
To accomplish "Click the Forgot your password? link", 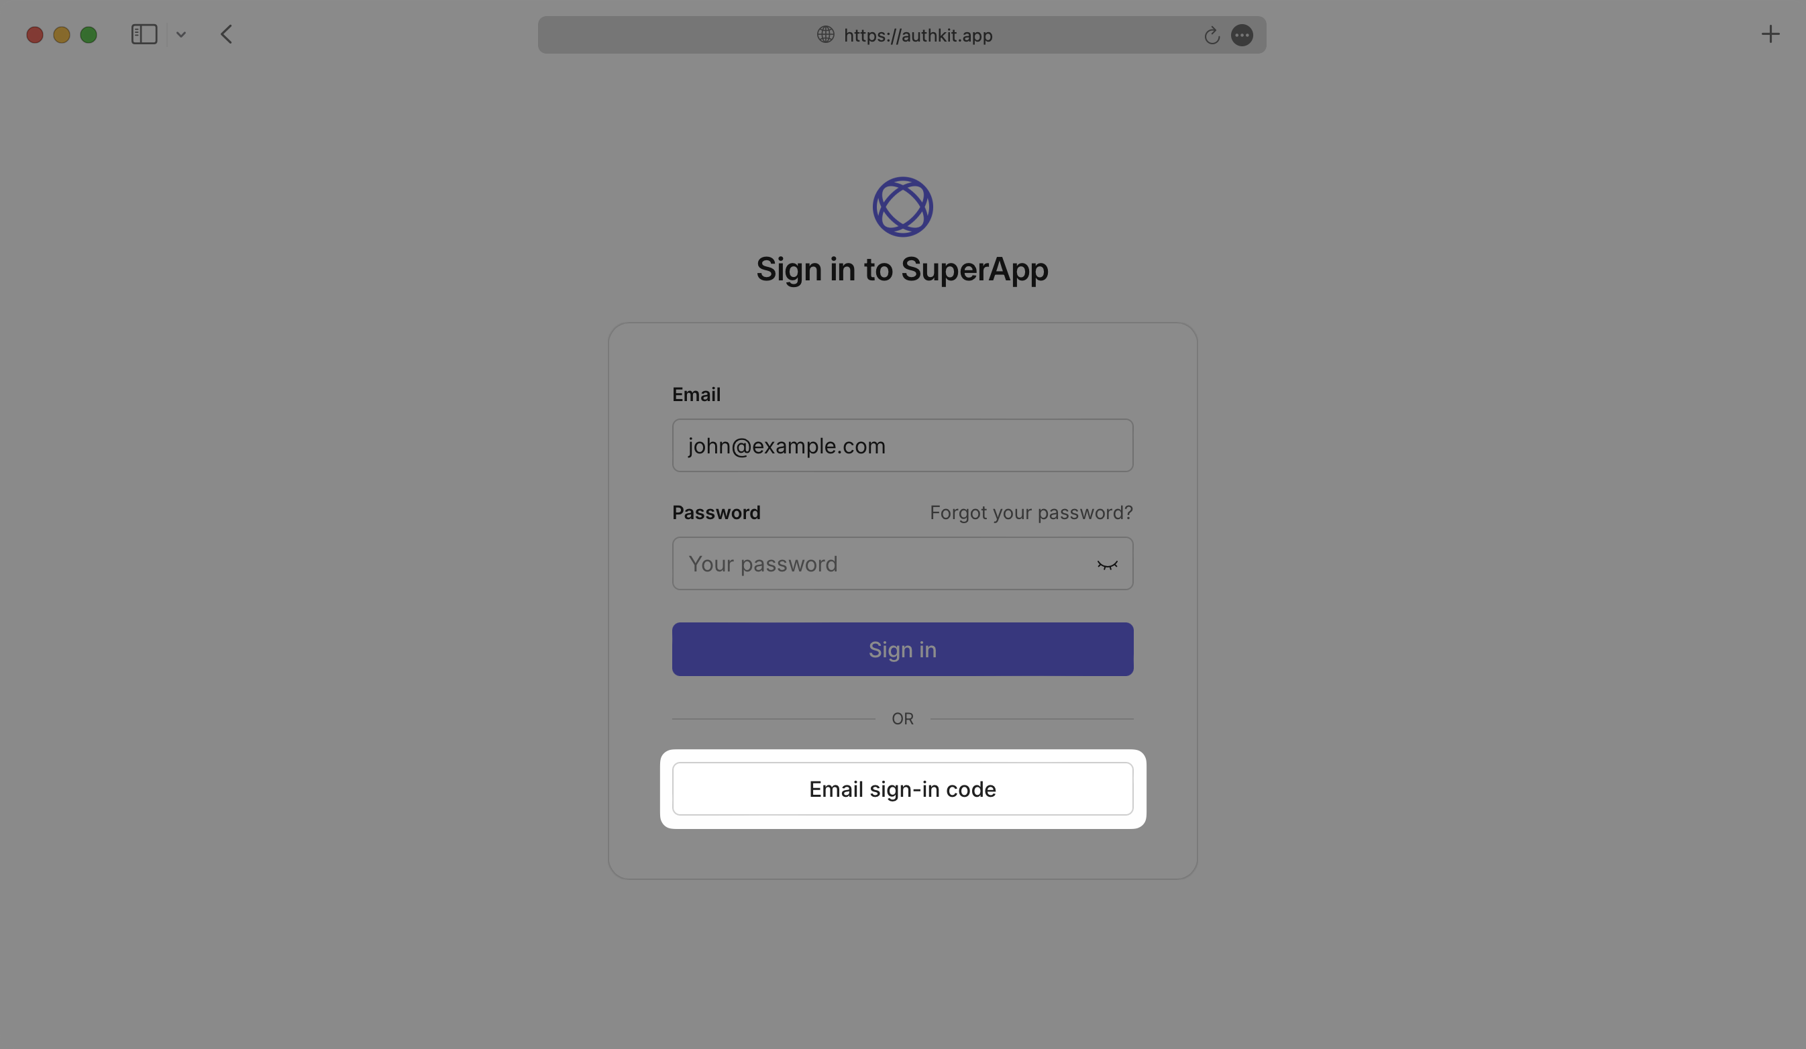I will pos(1030,513).
